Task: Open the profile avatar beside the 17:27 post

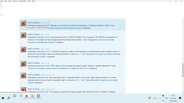Action: pyautogui.click(x=24, y=76)
